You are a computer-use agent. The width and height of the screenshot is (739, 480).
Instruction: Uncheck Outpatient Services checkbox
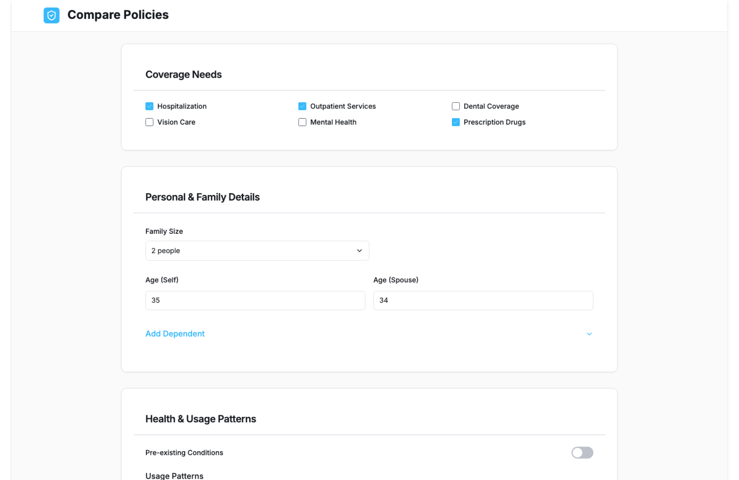point(302,106)
